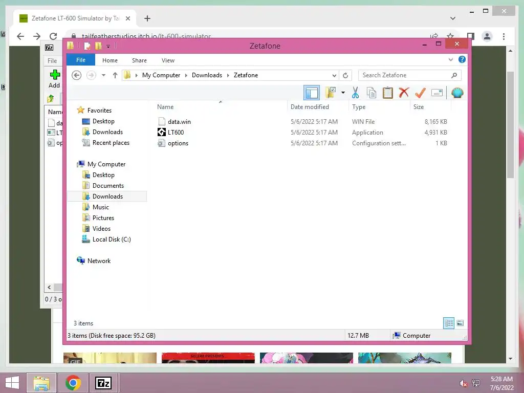Viewport: 524px width, 393px height.
Task: Switch to the Share ribbon tab
Action: 139,60
